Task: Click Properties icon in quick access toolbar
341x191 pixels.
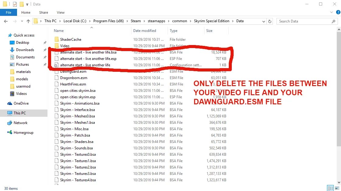Action: tap(15, 4)
